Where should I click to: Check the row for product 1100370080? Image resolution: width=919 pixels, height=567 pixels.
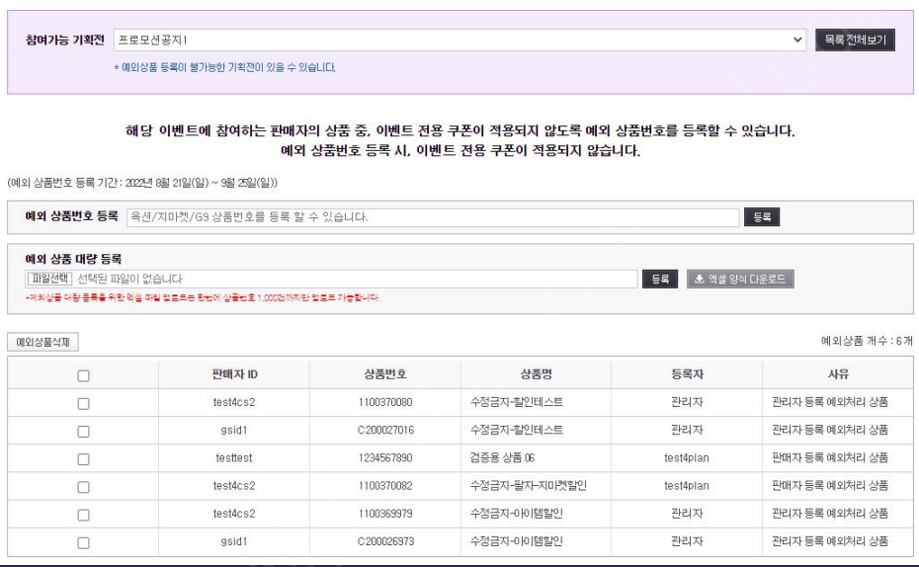coord(83,403)
